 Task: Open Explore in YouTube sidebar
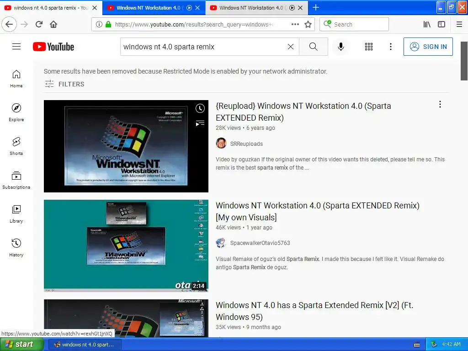pyautogui.click(x=16, y=112)
